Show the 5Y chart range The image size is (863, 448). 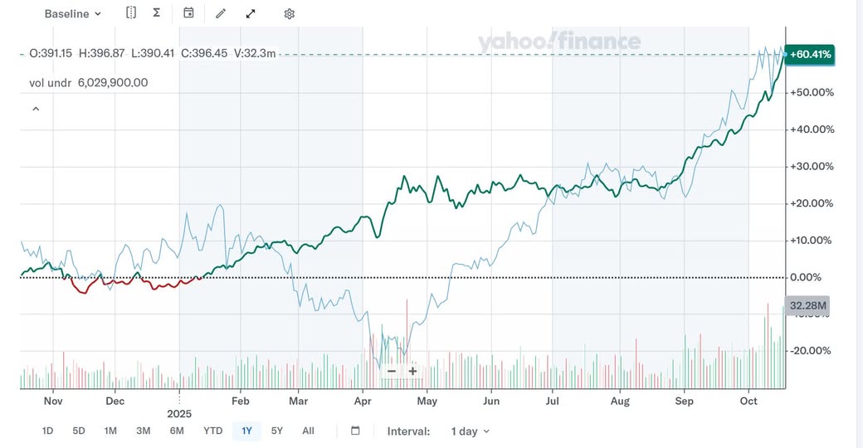pyautogui.click(x=277, y=431)
